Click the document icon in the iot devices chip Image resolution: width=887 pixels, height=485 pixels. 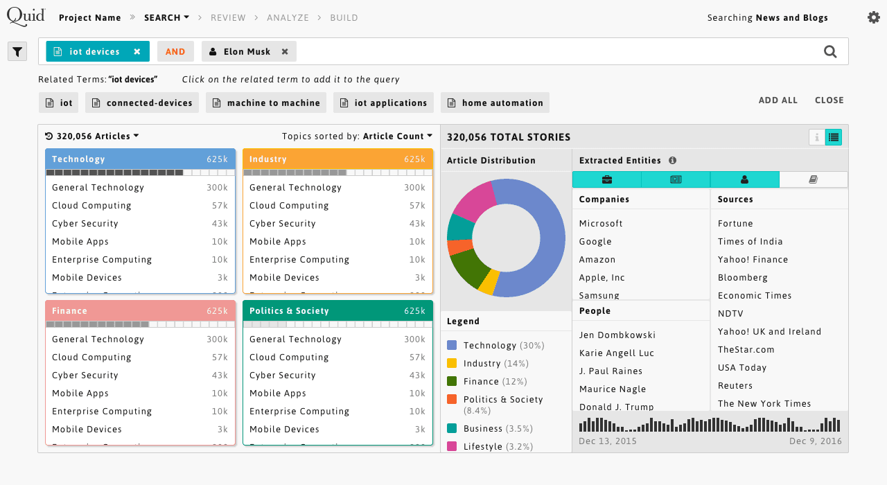point(58,51)
